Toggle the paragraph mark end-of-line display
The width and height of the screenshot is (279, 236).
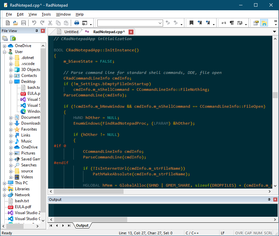pos(232,23)
